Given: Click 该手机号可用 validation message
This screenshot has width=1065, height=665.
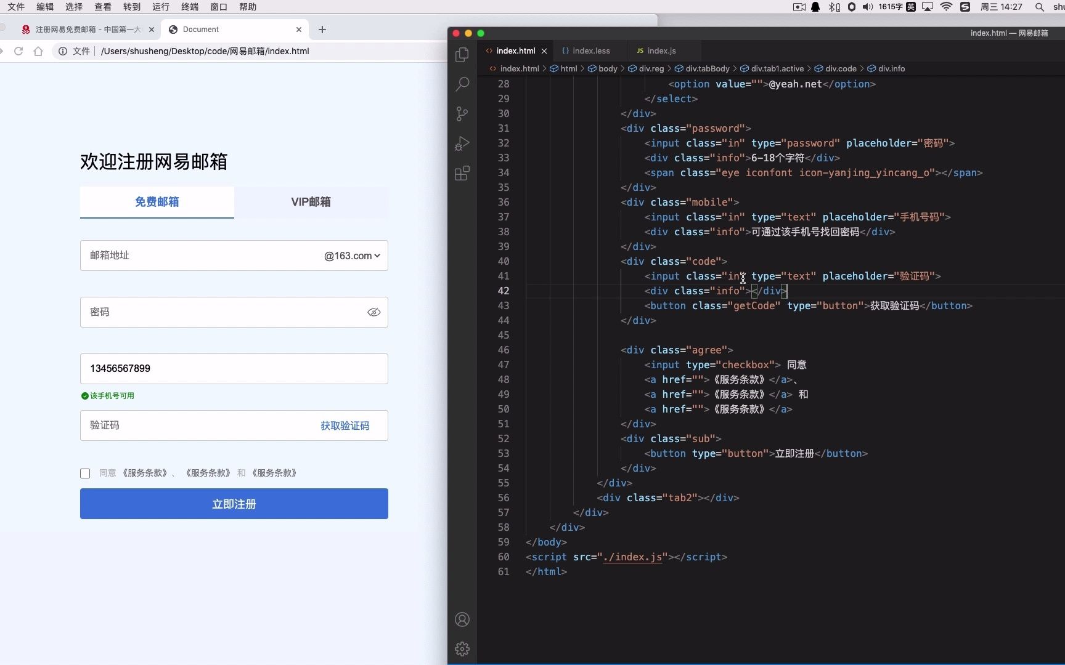Looking at the screenshot, I should coord(108,396).
